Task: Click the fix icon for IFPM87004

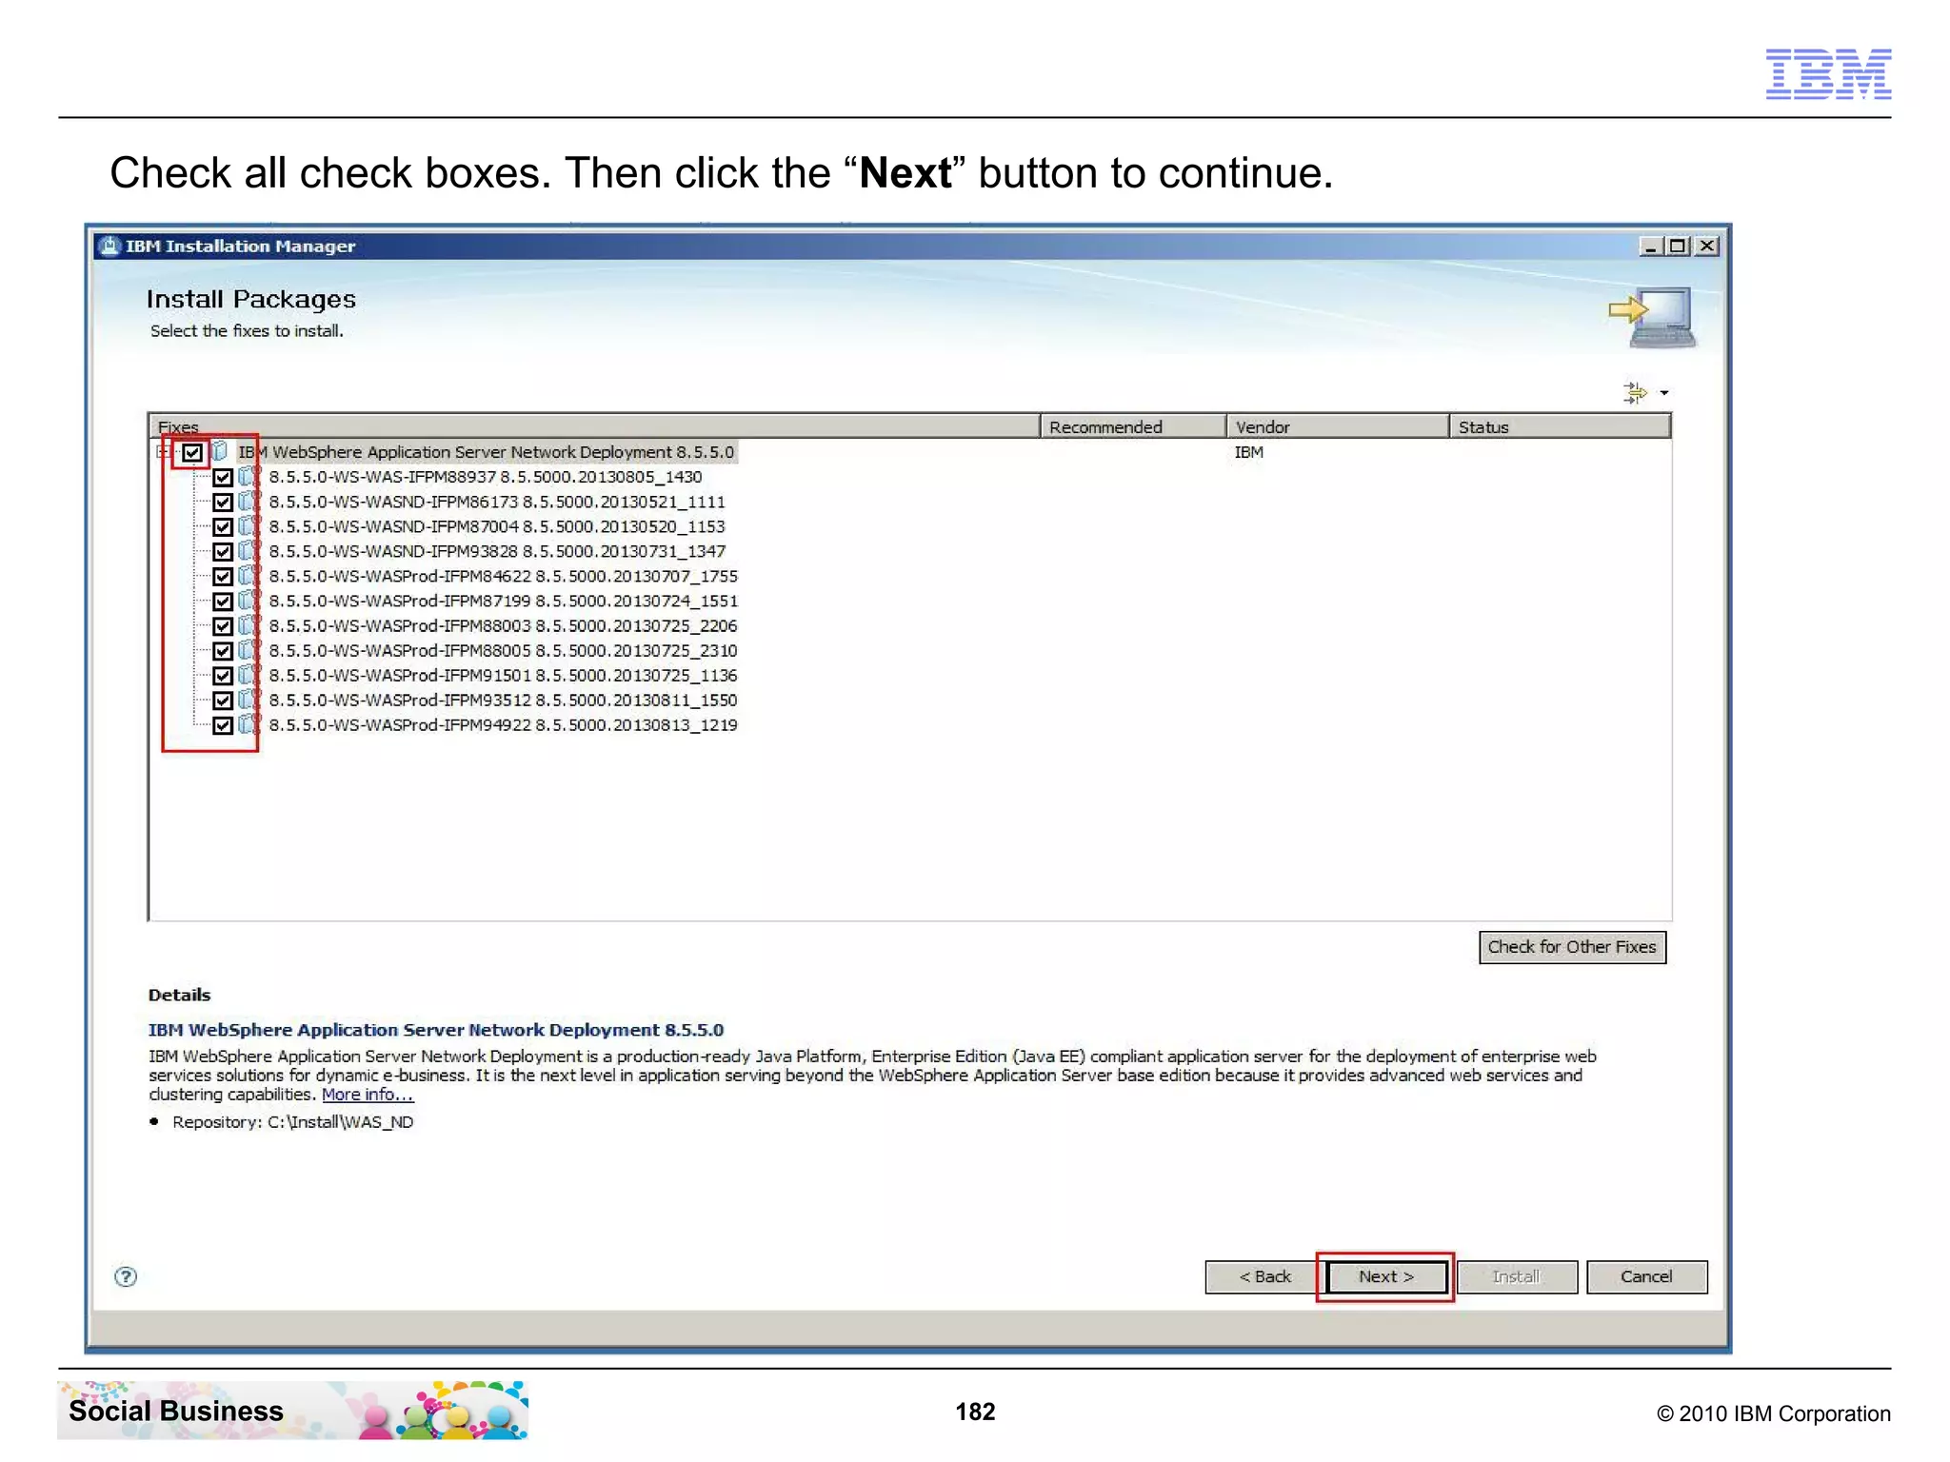Action: tap(249, 525)
